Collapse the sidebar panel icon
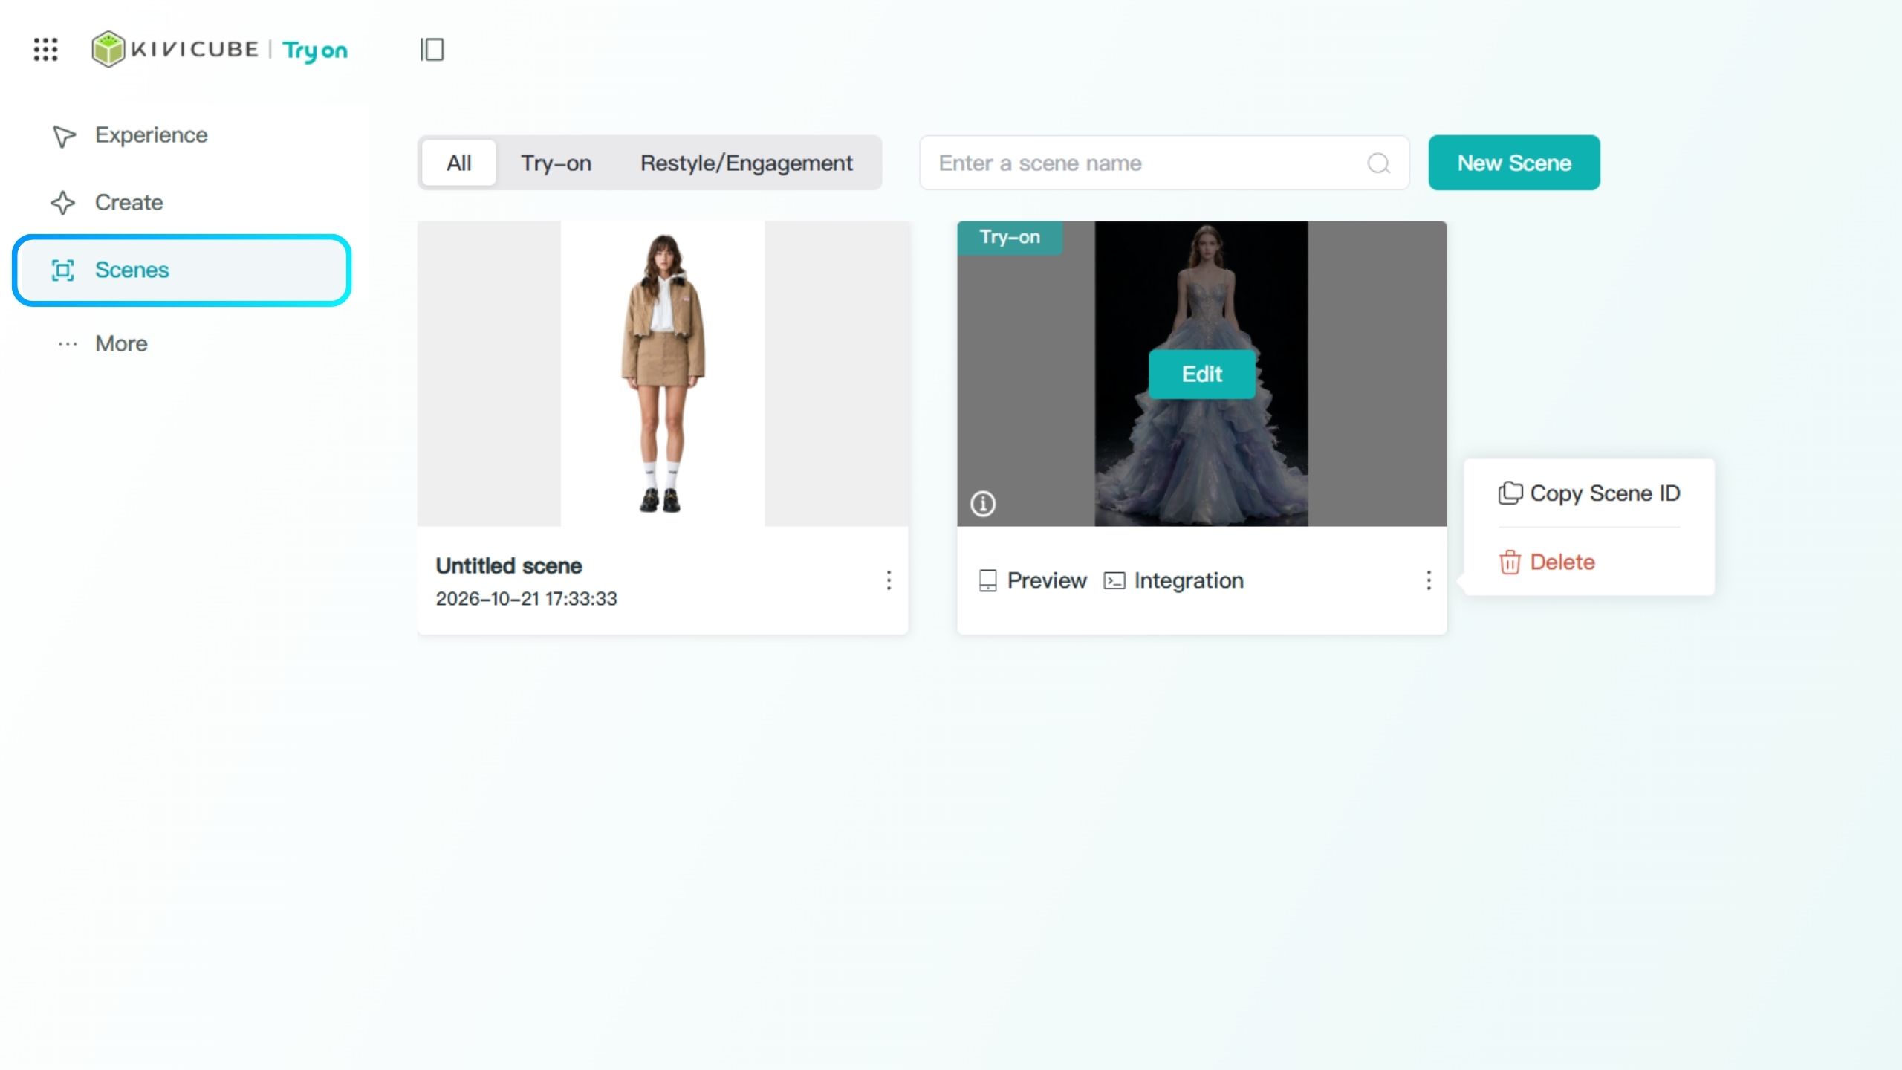Screen dimensions: 1902x1070 432,50
